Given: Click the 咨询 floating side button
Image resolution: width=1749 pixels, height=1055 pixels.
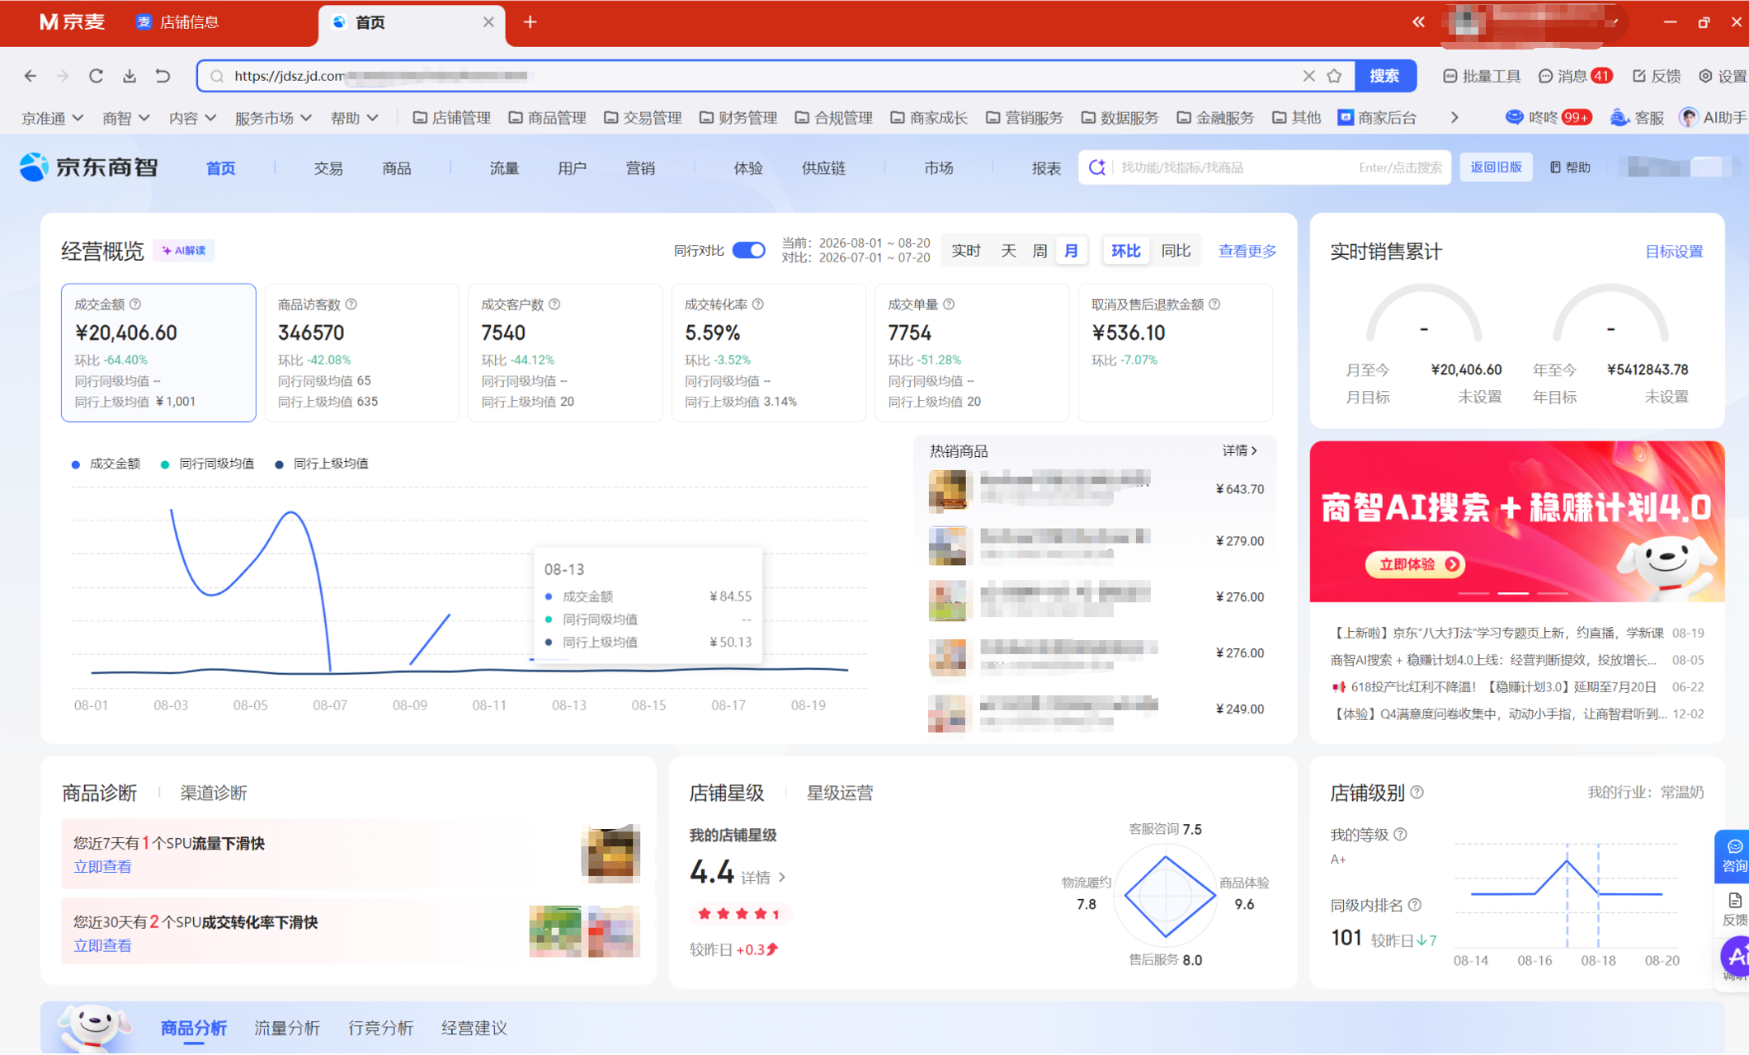Looking at the screenshot, I should pyautogui.click(x=1732, y=856).
